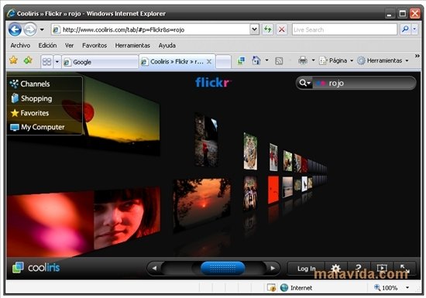Open the orange sunset with trees photo
This screenshot has width=426, height=298.
202,204
